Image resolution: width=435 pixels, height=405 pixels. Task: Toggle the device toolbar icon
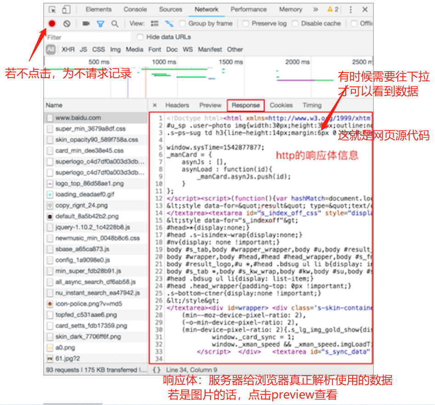tap(66, 10)
